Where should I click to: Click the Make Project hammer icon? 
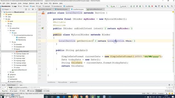107,6
